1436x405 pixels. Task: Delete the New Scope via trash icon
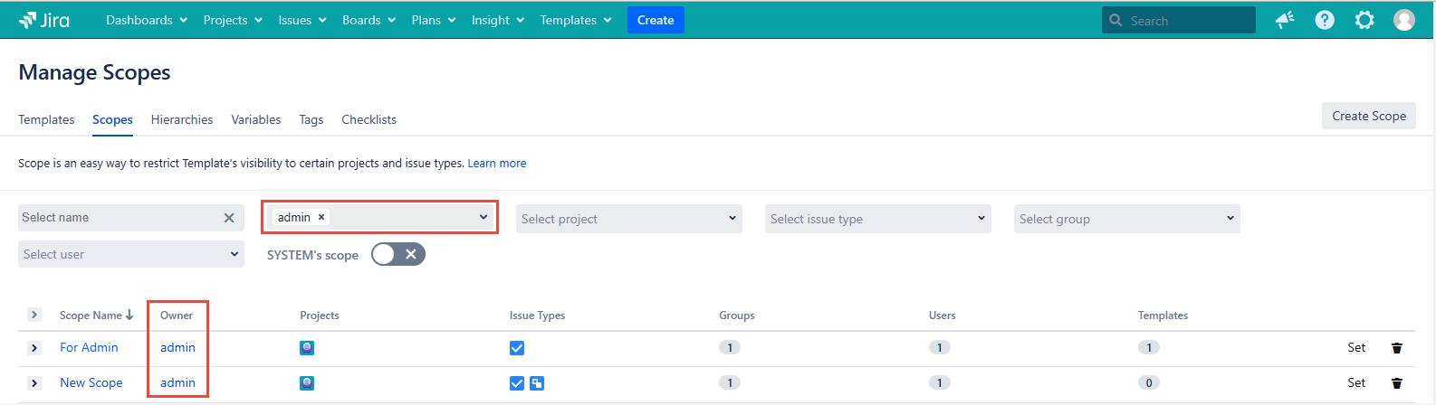[x=1397, y=383]
